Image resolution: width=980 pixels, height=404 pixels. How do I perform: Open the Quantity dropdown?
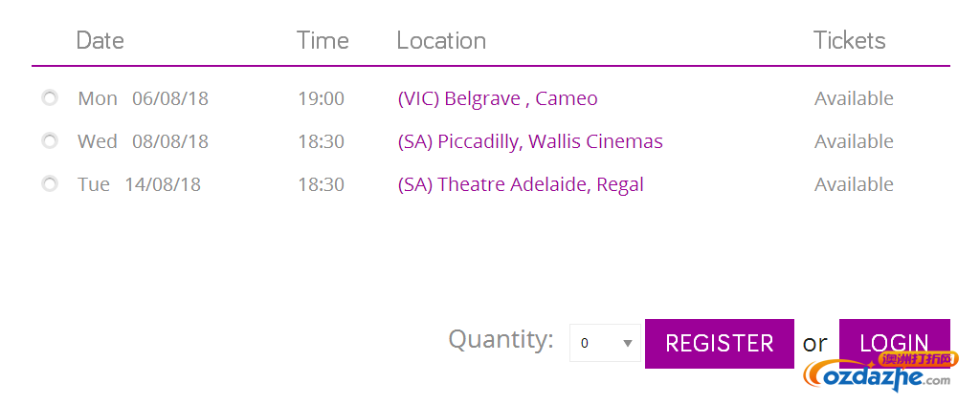[x=605, y=343]
